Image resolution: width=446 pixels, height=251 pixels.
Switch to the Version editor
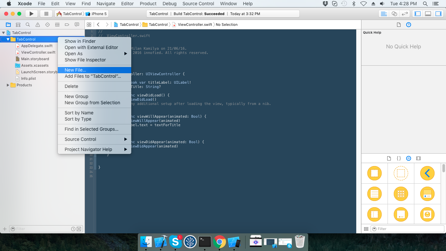(x=405, y=14)
